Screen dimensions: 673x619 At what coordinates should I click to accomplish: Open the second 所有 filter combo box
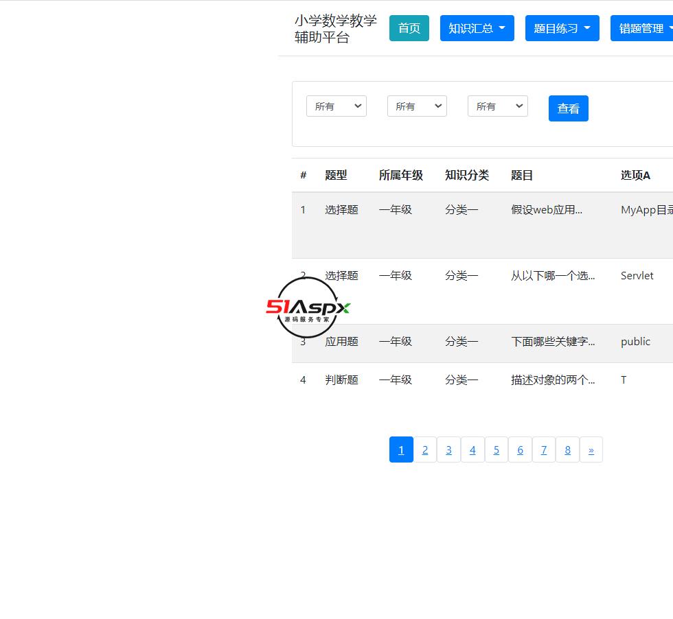coord(417,106)
